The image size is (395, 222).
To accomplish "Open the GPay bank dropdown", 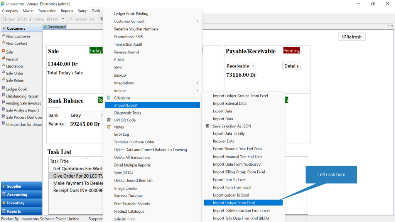I will [x=86, y=115].
